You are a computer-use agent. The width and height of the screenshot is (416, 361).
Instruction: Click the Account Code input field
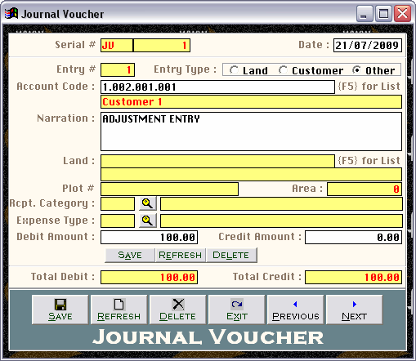[x=217, y=87]
